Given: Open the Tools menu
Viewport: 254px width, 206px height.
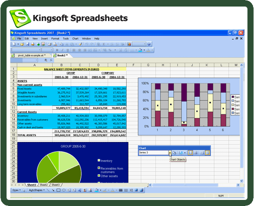Looking at the screenshot, I should 66,38.
